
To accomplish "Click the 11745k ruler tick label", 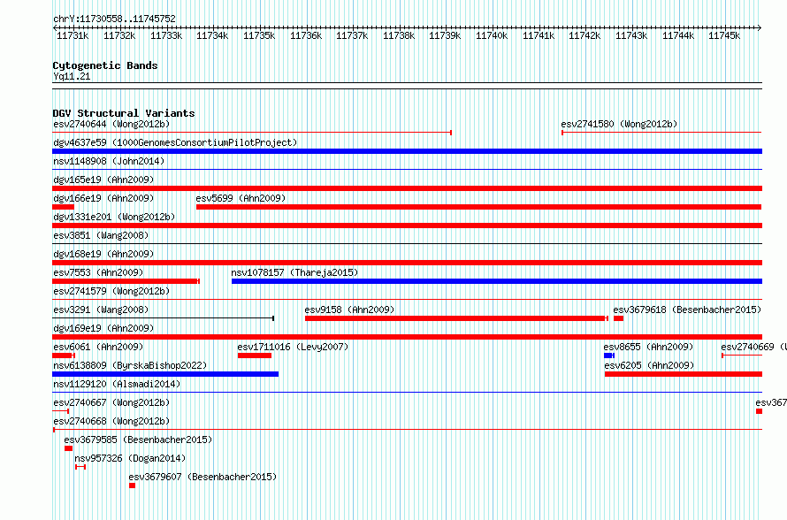I will click(723, 35).
